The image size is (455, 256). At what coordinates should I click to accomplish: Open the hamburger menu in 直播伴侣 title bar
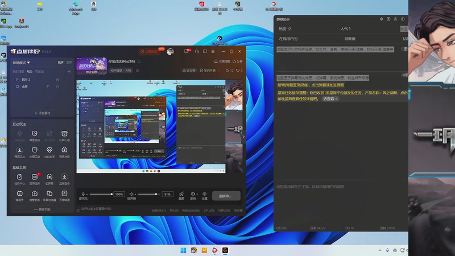pos(213,51)
